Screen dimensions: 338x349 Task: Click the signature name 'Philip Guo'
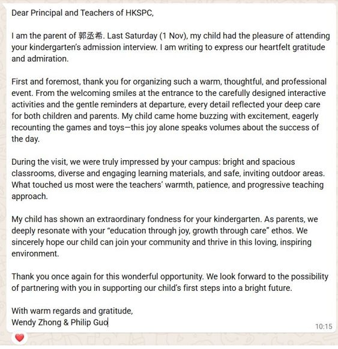[x=89, y=323]
